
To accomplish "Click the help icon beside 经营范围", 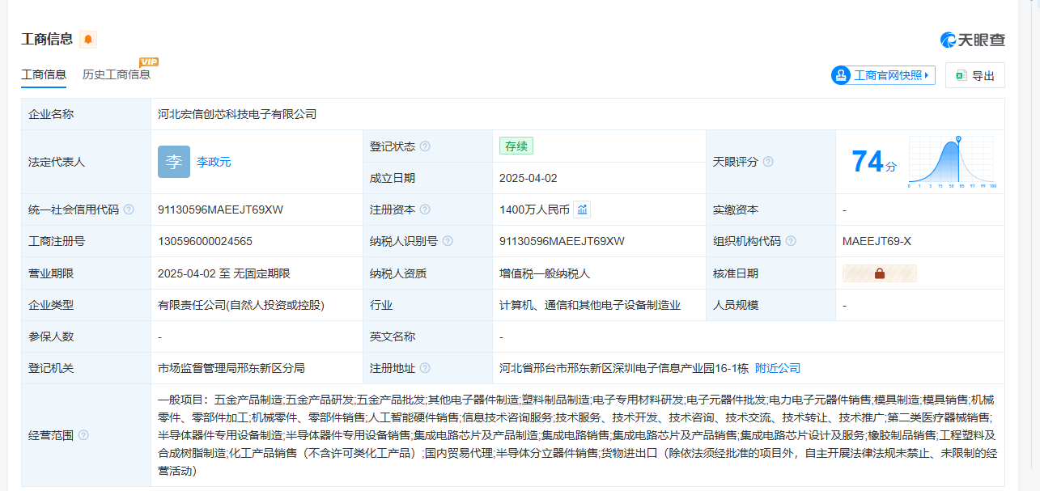I will [x=83, y=435].
